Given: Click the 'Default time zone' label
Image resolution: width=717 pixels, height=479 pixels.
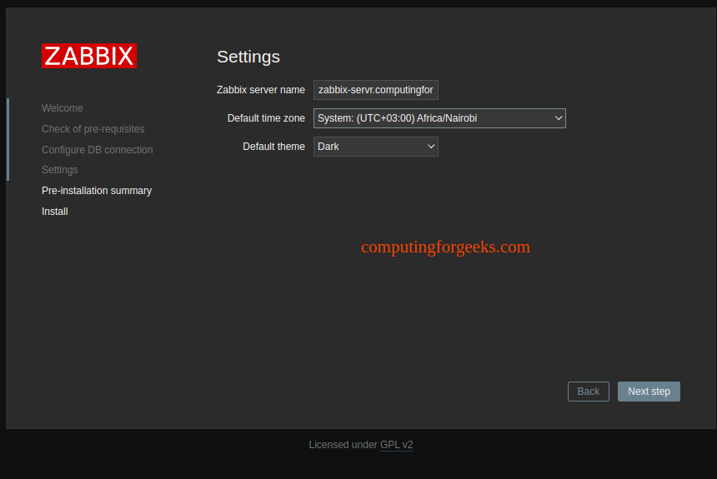Looking at the screenshot, I should 266,118.
